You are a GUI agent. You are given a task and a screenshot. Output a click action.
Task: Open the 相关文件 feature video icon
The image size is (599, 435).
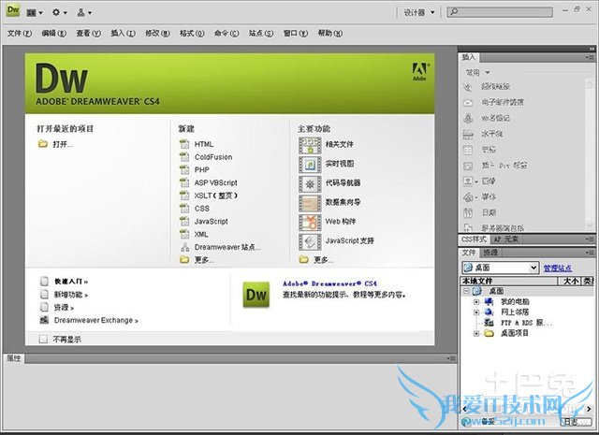310,146
